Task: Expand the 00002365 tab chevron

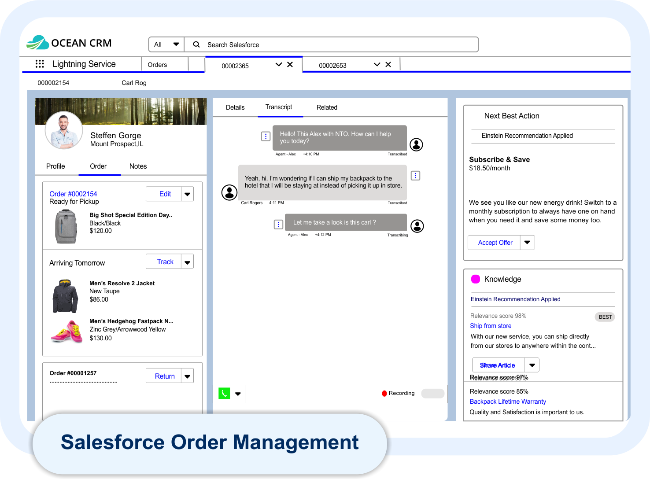Action: (x=279, y=64)
